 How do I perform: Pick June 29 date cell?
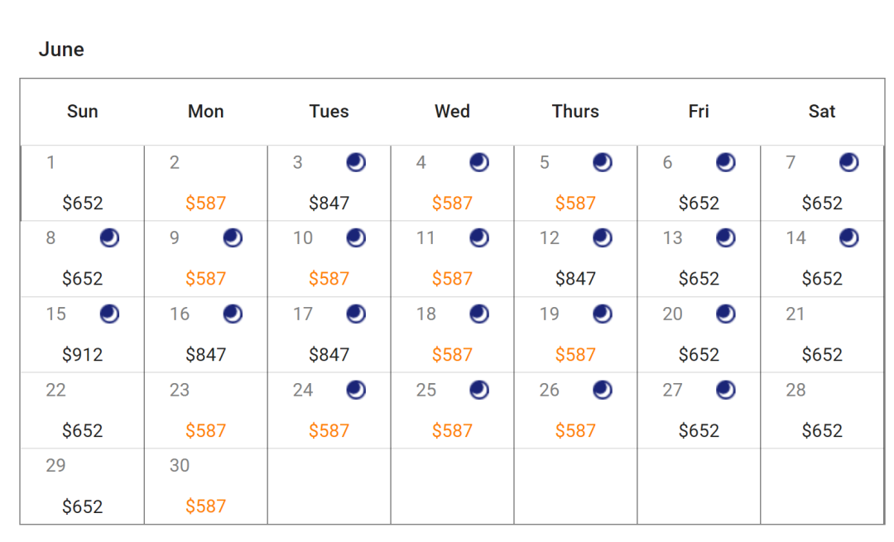click(83, 486)
